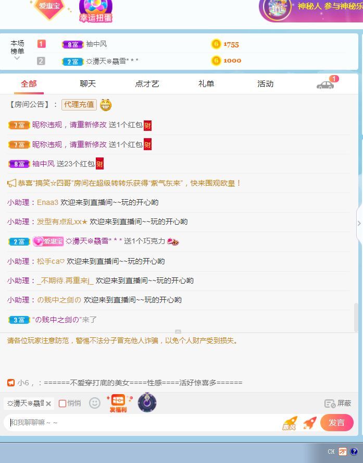Viewport: 363px width, 463px height.
Task: Click the gold coin icon beside 1755
Action: click(x=216, y=44)
